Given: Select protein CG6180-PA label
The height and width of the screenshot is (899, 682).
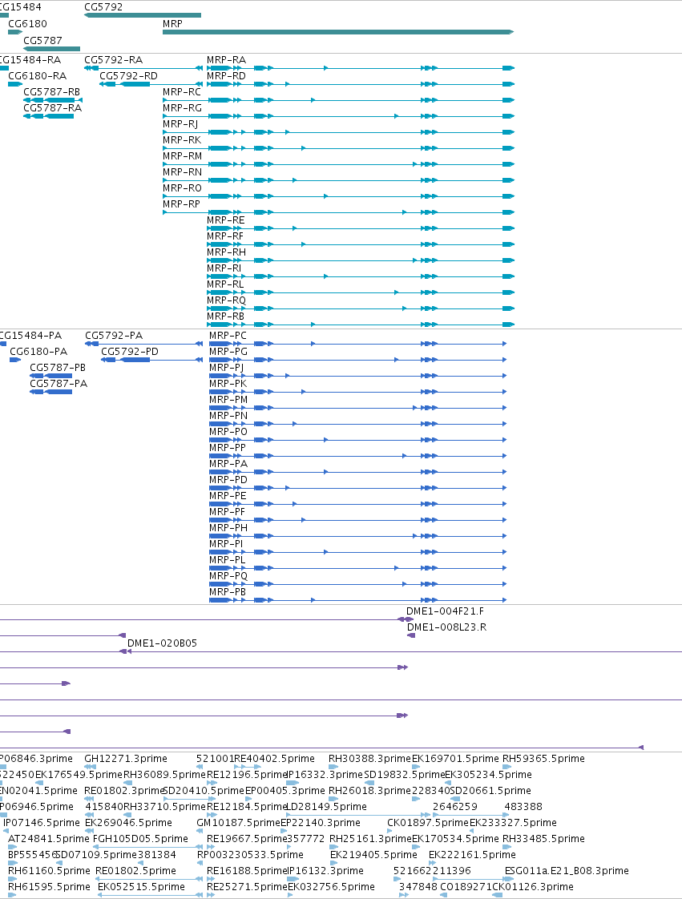Looking at the screenshot, I should 38,352.
